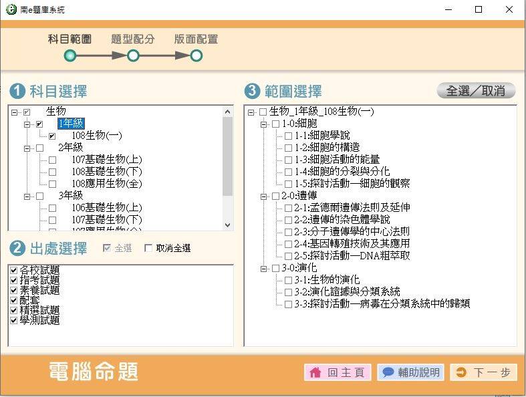Check 2-2:遺傳的染色體學說 checkbox

(x=288, y=220)
